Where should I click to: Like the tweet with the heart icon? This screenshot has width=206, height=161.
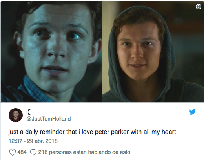[x=13, y=152]
